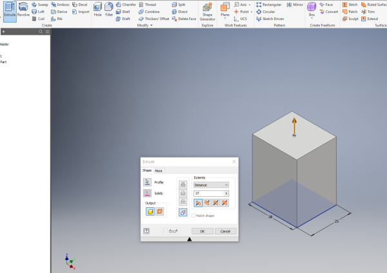Click the extrude distance input field
The height and width of the screenshot is (273, 387).
tap(209, 194)
